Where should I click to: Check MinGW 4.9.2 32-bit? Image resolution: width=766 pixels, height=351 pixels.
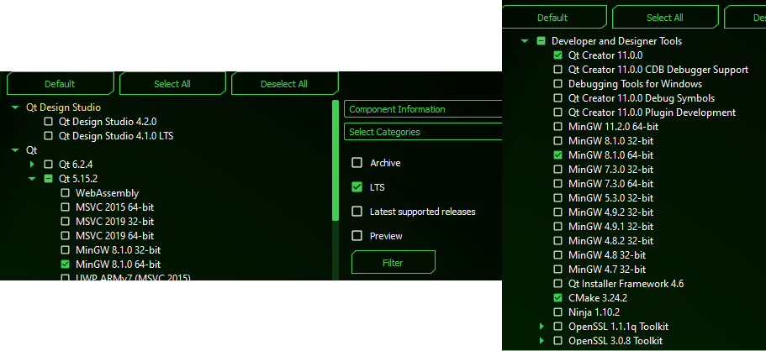[x=557, y=212]
